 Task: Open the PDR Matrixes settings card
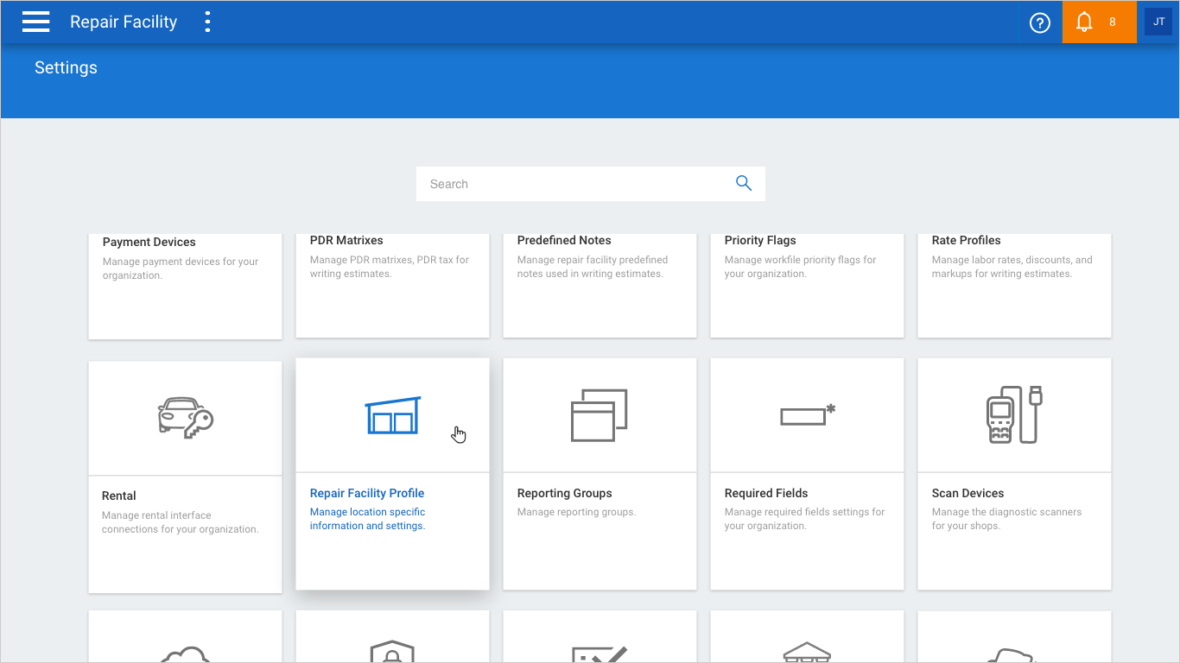coord(392,283)
